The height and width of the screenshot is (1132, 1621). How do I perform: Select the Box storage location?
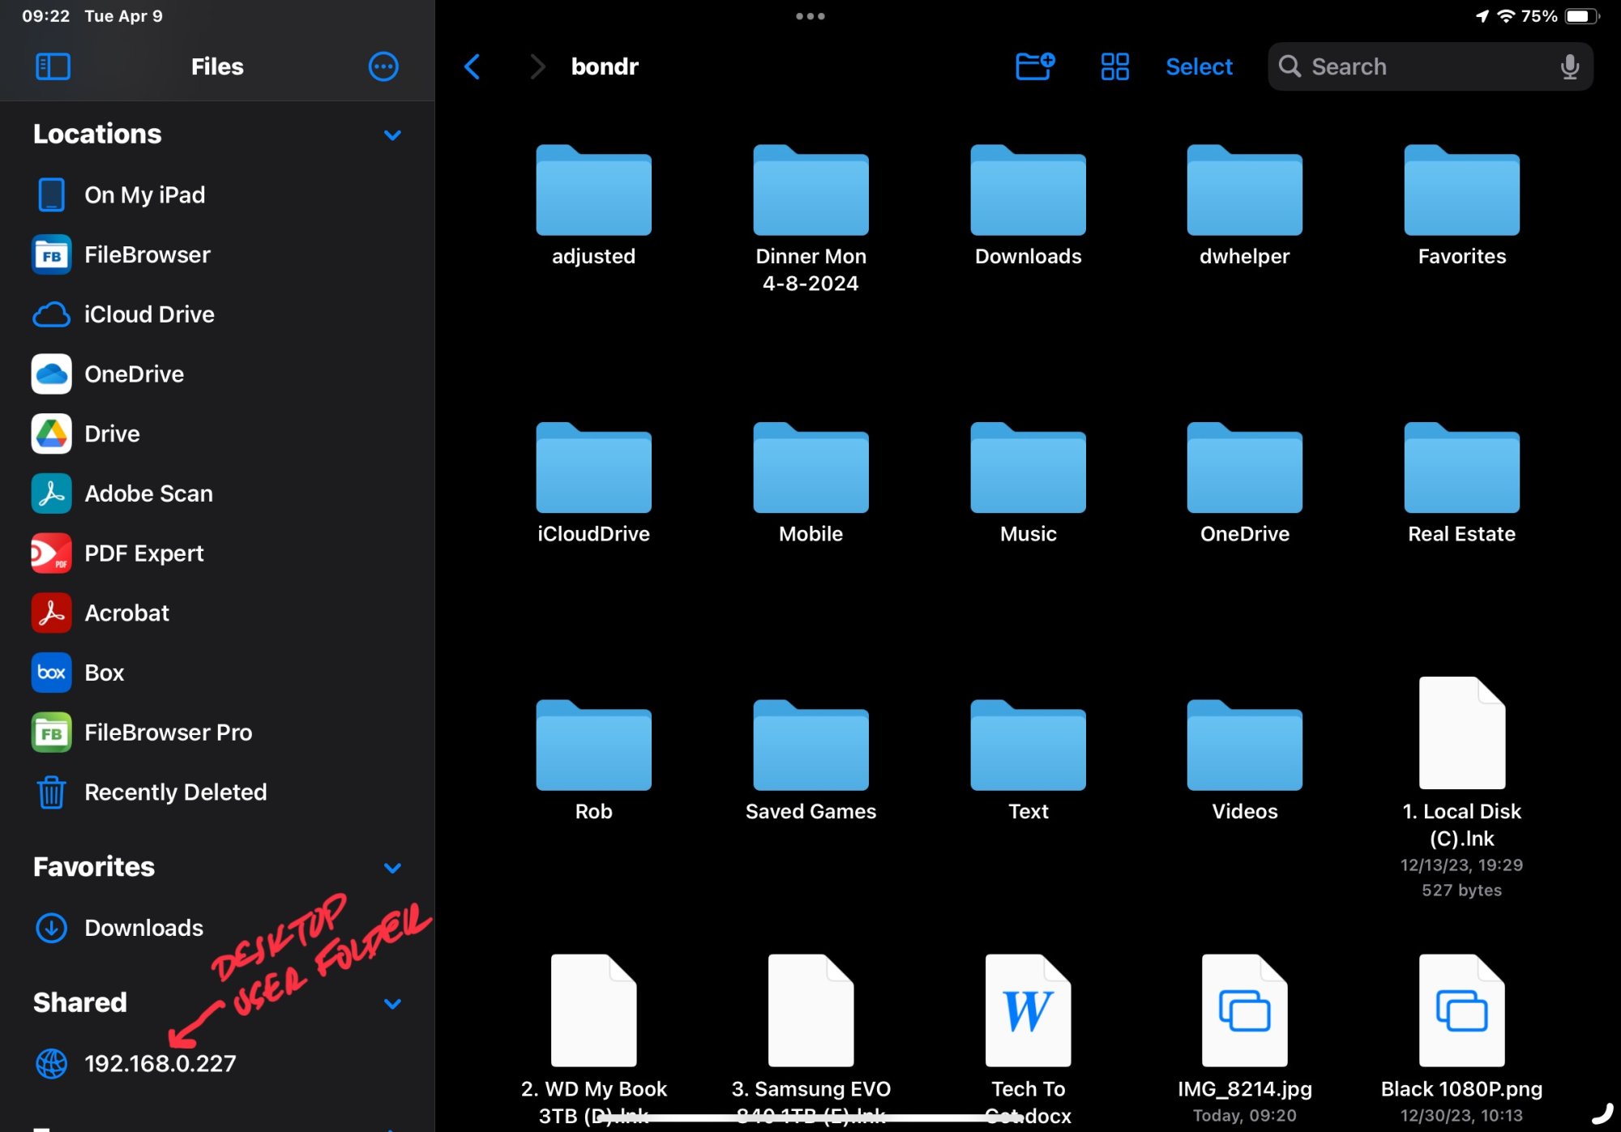104,673
